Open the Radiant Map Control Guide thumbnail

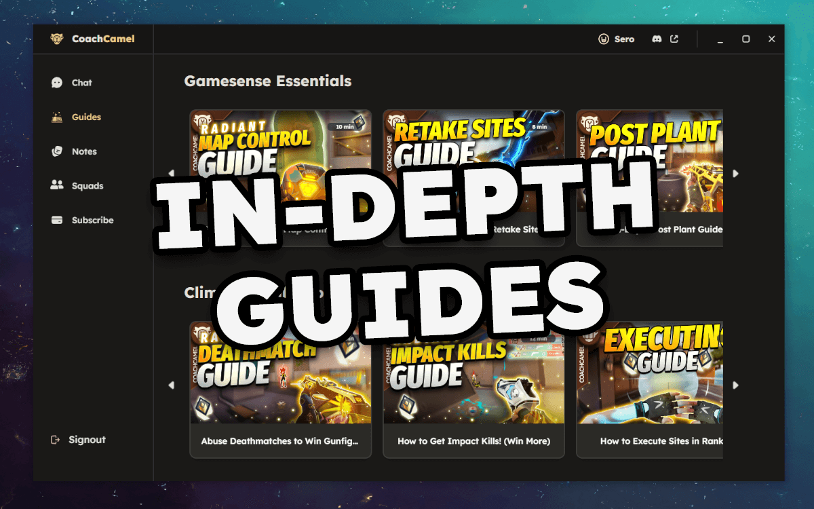point(281,161)
